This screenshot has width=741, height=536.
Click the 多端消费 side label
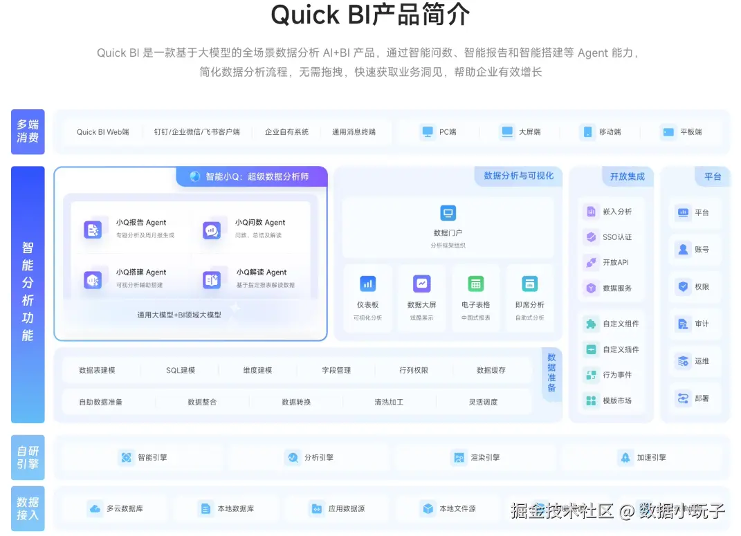28,132
